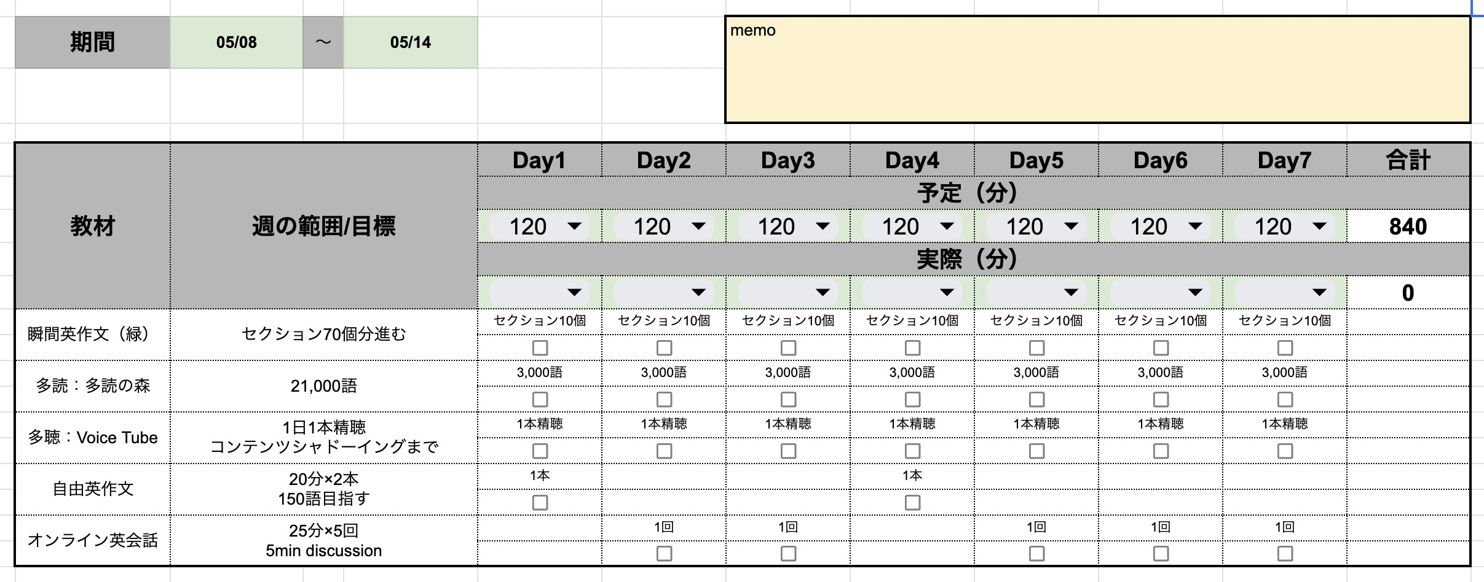Check Day1 checkbox for 瞬間英作文（緑）
1484x582 pixels.
[x=540, y=348]
